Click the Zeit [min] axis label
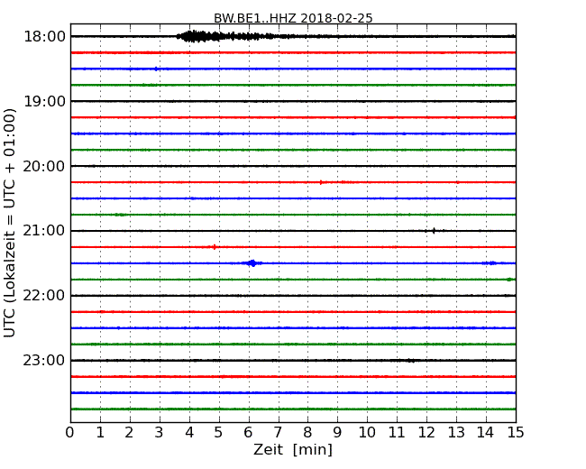The width and height of the screenshot is (586, 469). pyautogui.click(x=293, y=449)
